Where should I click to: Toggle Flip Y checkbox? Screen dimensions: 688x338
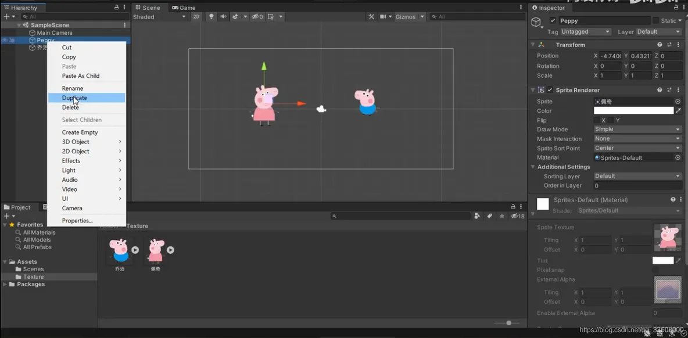click(610, 120)
